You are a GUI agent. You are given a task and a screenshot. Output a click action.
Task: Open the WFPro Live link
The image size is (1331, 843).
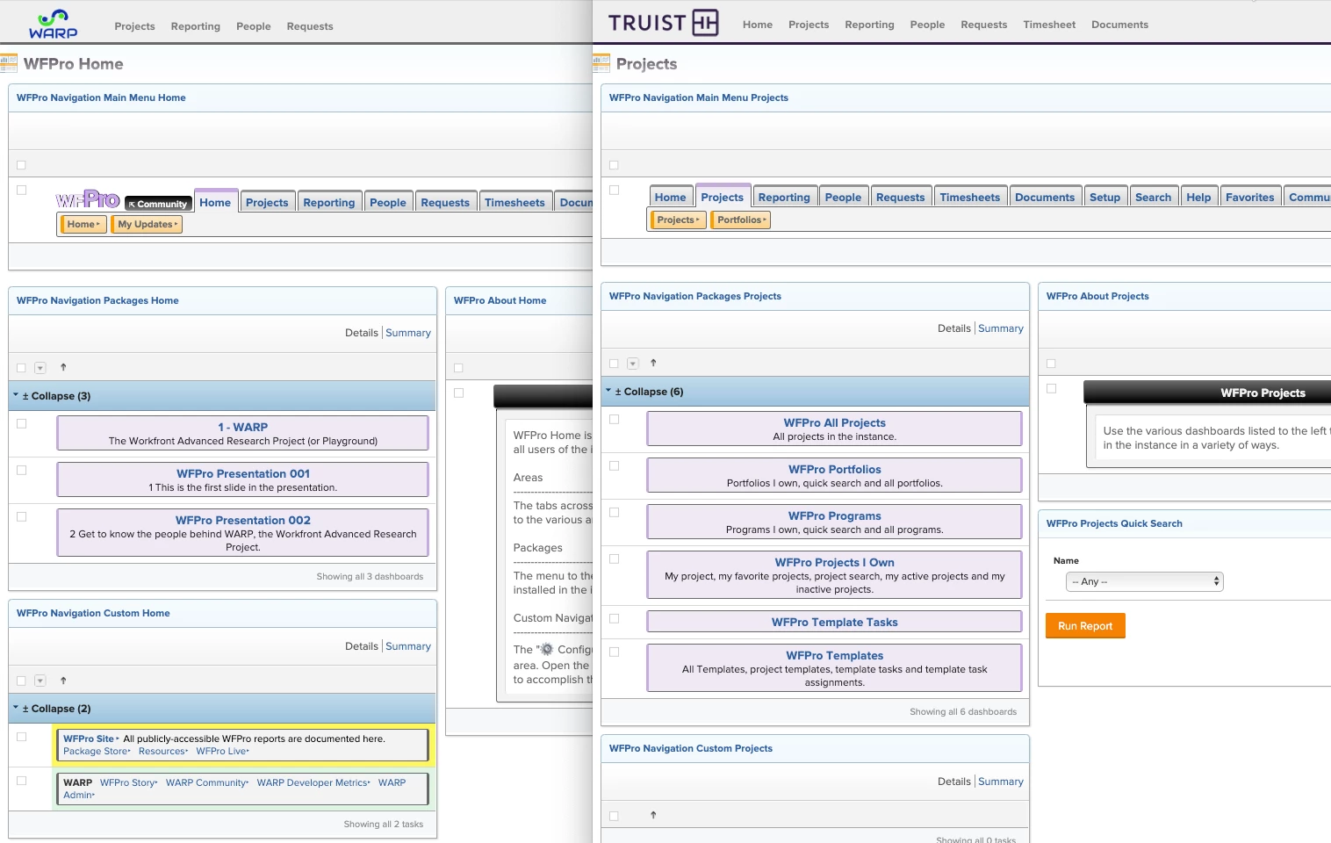pyautogui.click(x=223, y=751)
